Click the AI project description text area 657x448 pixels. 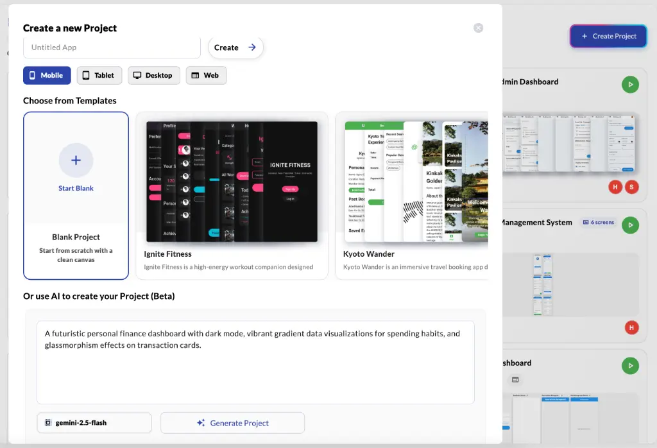click(255, 363)
